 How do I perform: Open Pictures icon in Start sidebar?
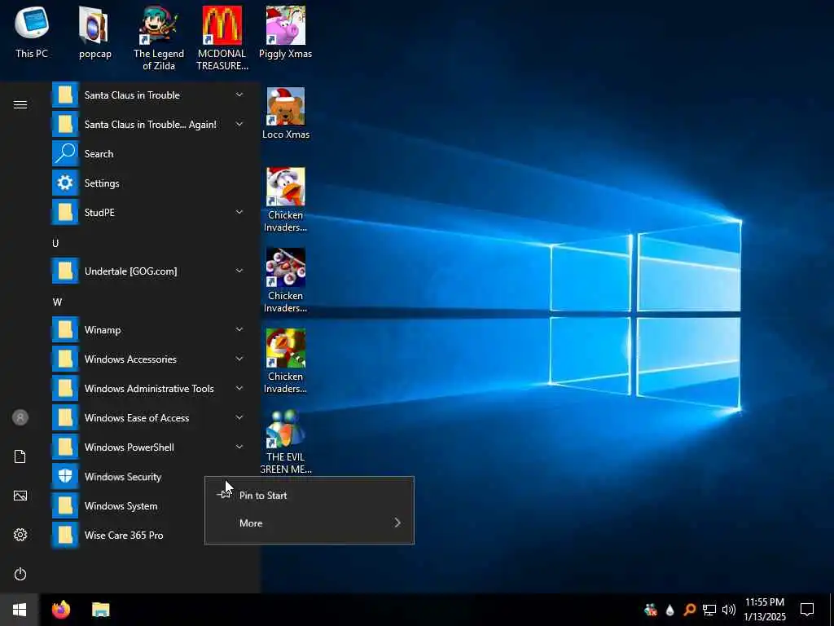point(20,496)
